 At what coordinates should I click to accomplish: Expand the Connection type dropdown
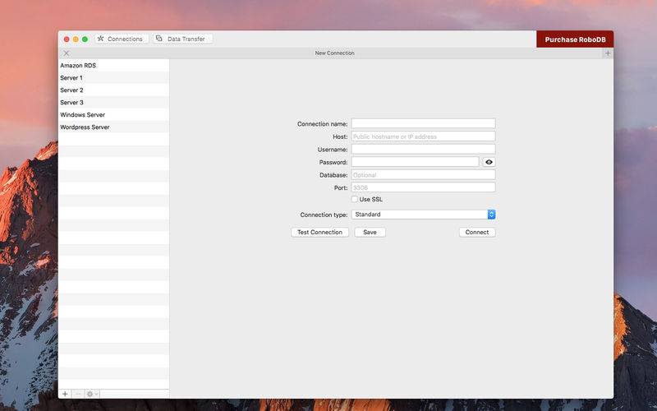[423, 215]
